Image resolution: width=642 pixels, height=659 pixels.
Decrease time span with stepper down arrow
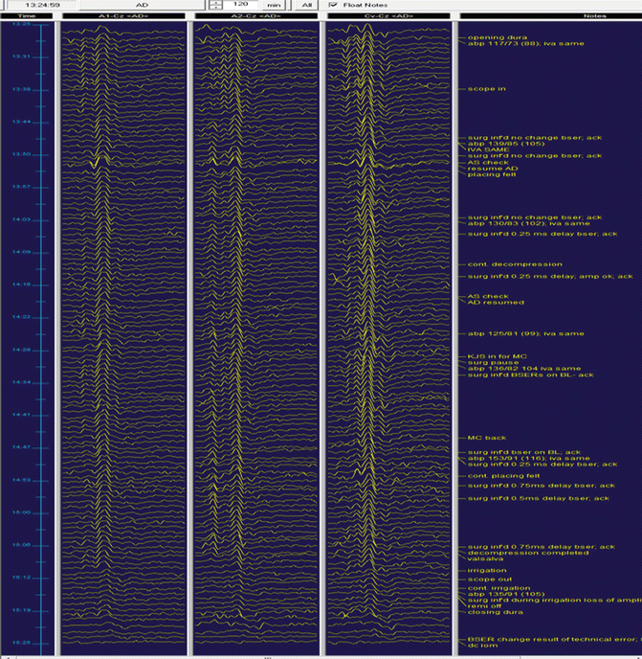pos(213,8)
